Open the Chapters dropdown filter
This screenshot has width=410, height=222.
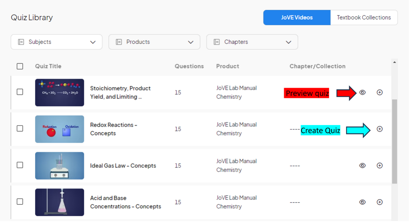tap(252, 42)
